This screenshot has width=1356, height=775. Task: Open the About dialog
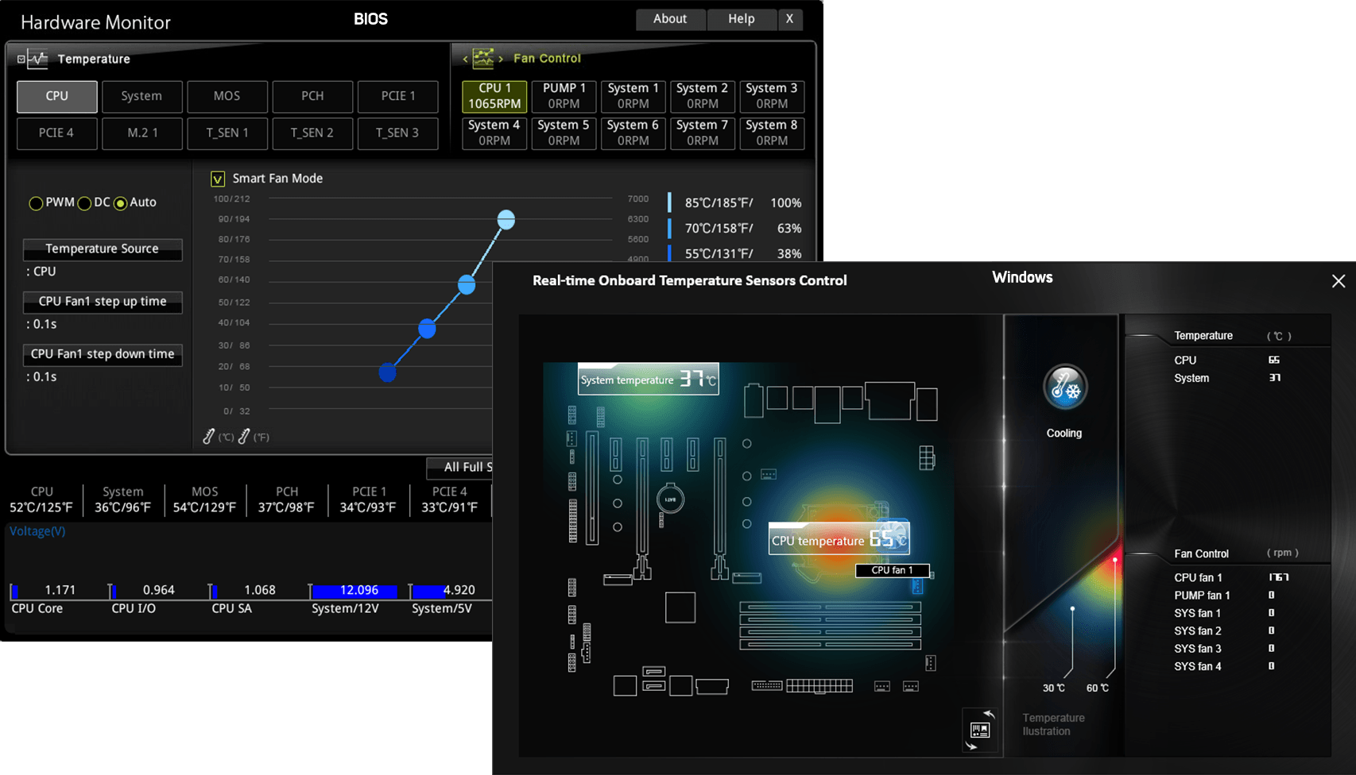[x=670, y=19]
